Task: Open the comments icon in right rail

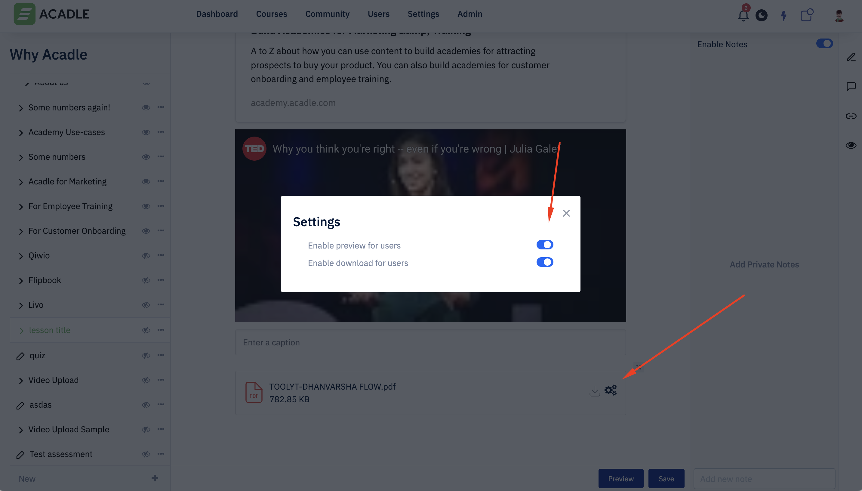Action: (851, 87)
